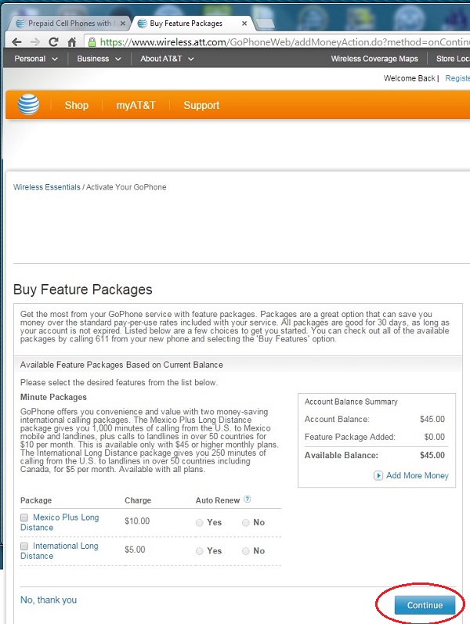This screenshot has height=624, width=470.
Task: Expand the Business dropdown menu
Action: (x=99, y=59)
